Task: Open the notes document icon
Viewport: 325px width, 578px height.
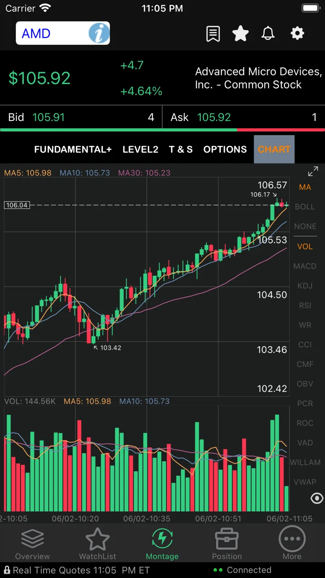Action: [213, 33]
